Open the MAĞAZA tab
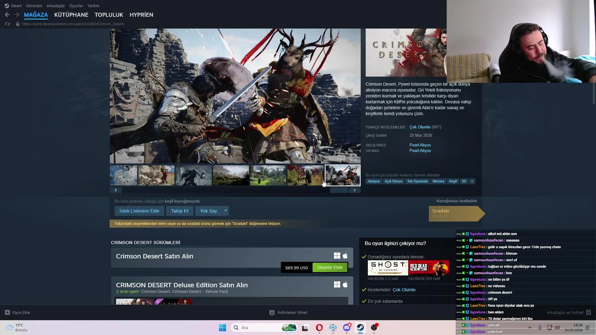The image size is (596, 335). pos(36,15)
